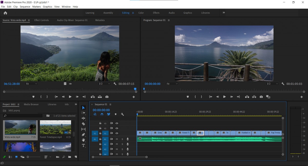Toggle V2 track visibility eye
This screenshot has width=308, height=166.
[x=117, y=128]
